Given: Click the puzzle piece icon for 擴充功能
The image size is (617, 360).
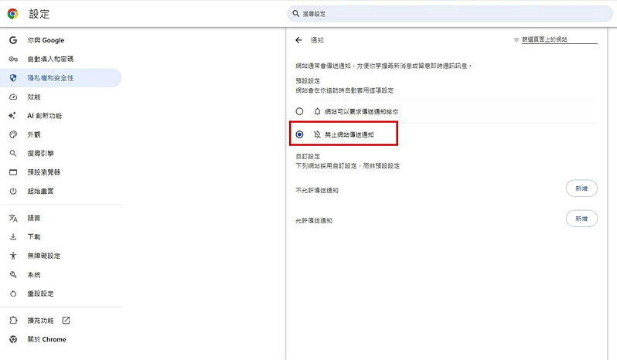Looking at the screenshot, I should 13,321.
